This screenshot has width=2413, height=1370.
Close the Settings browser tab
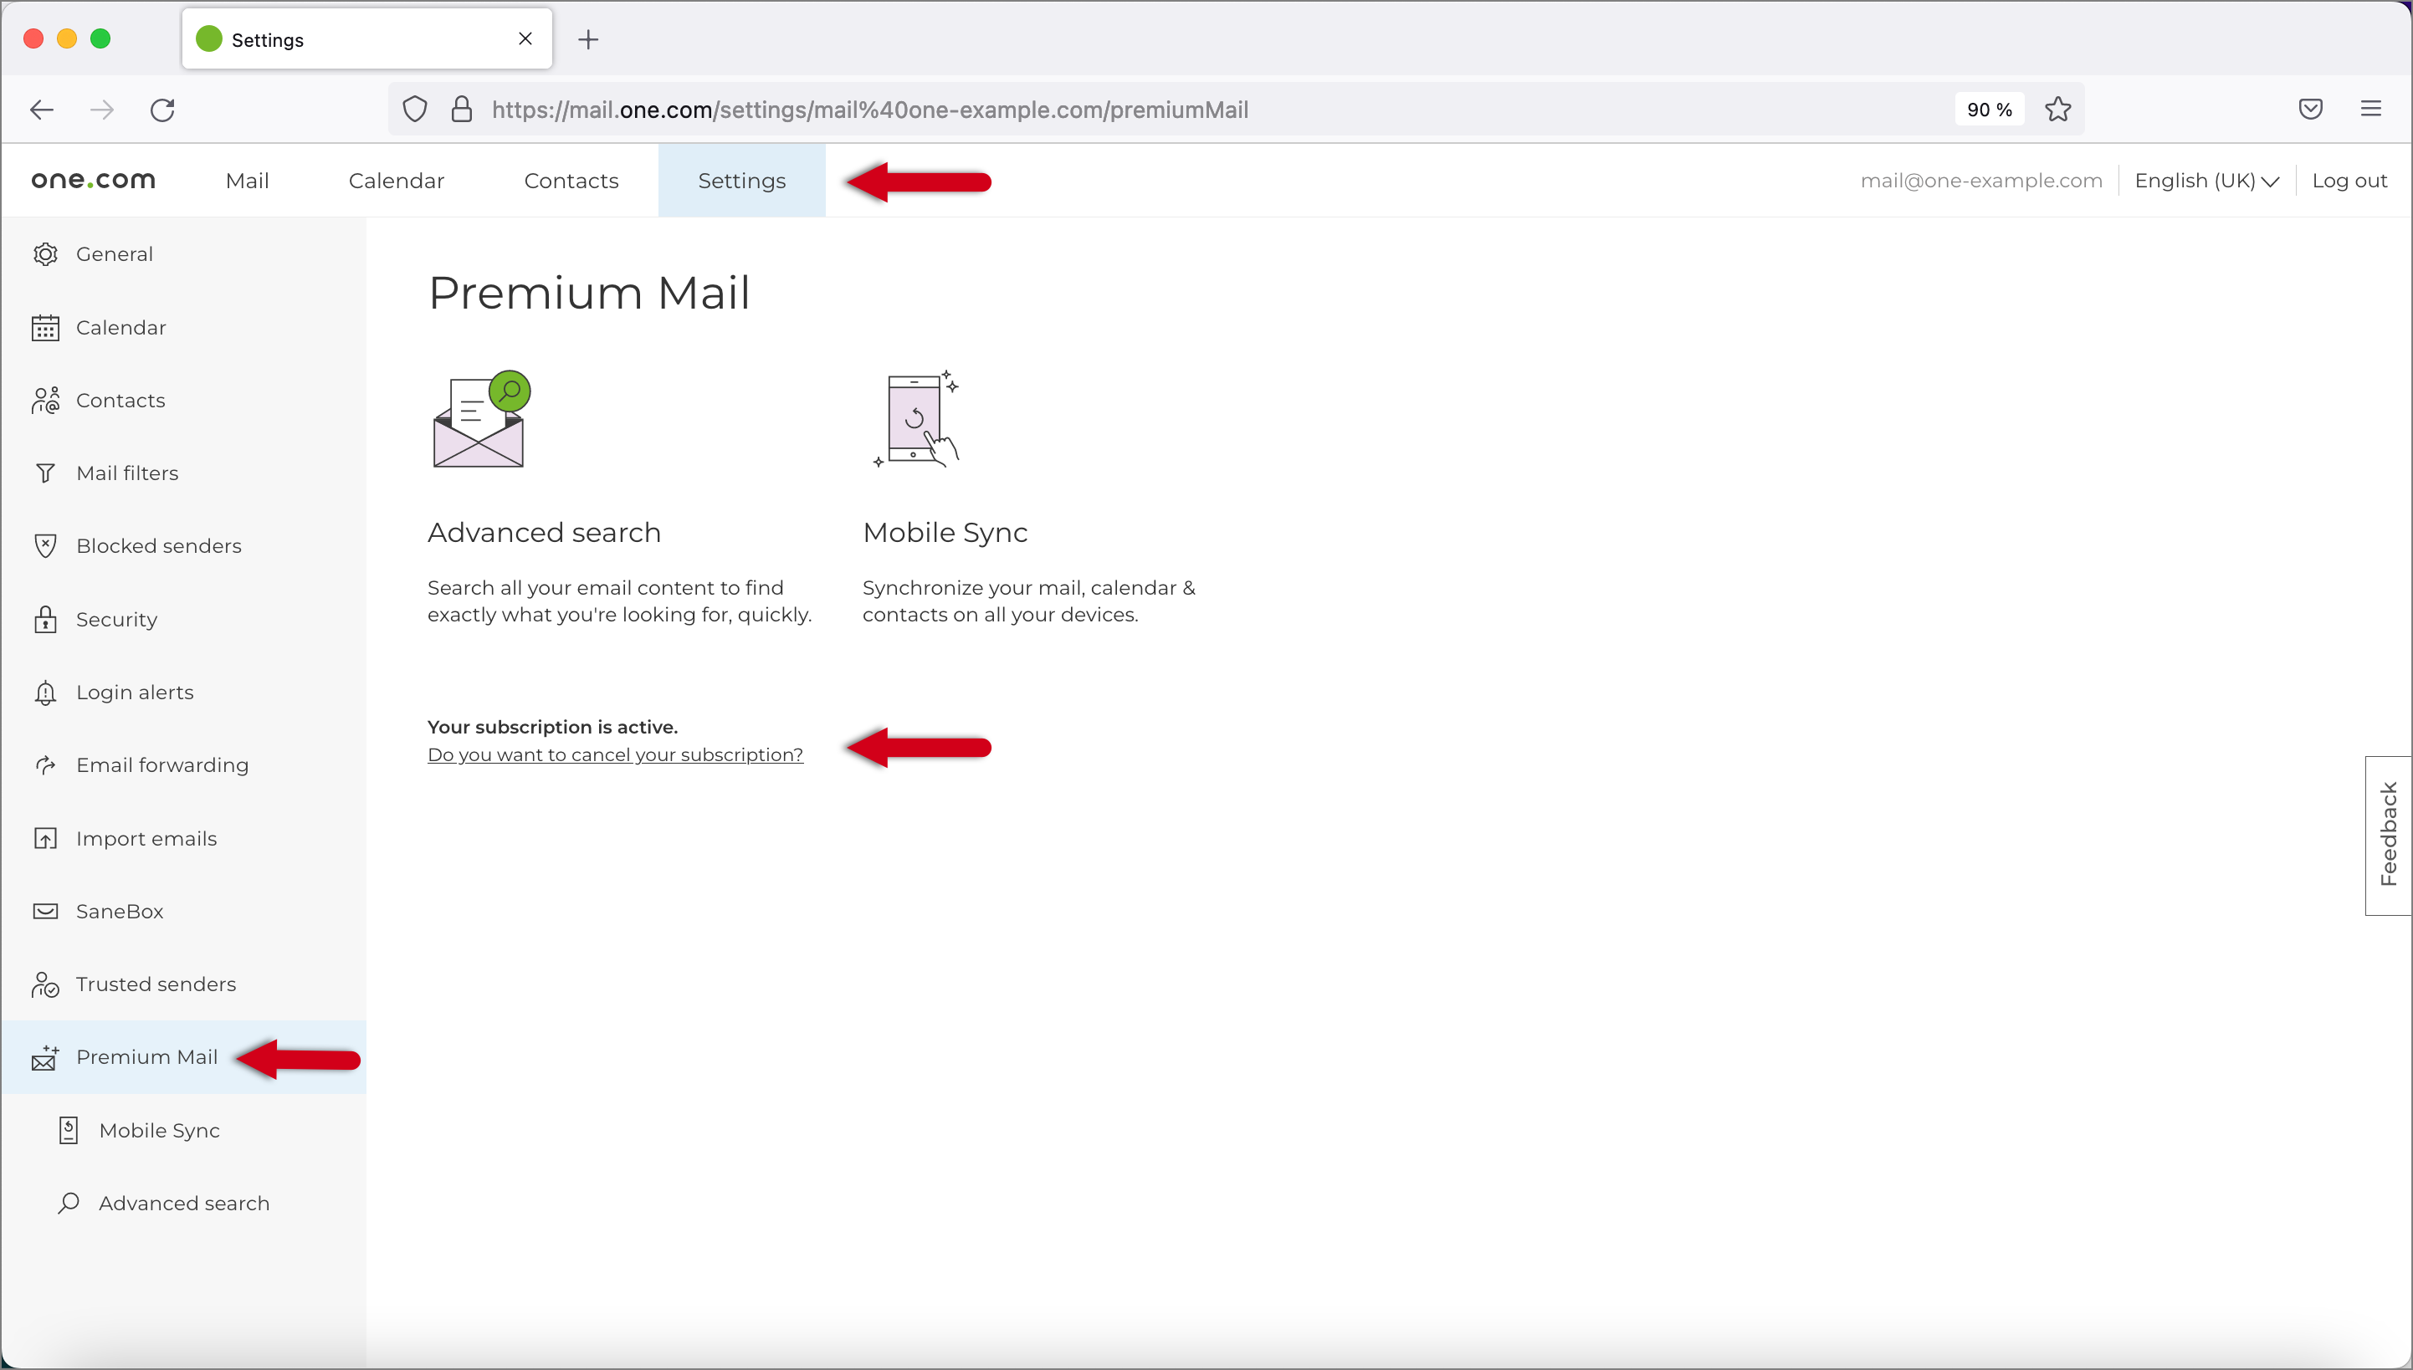click(525, 38)
